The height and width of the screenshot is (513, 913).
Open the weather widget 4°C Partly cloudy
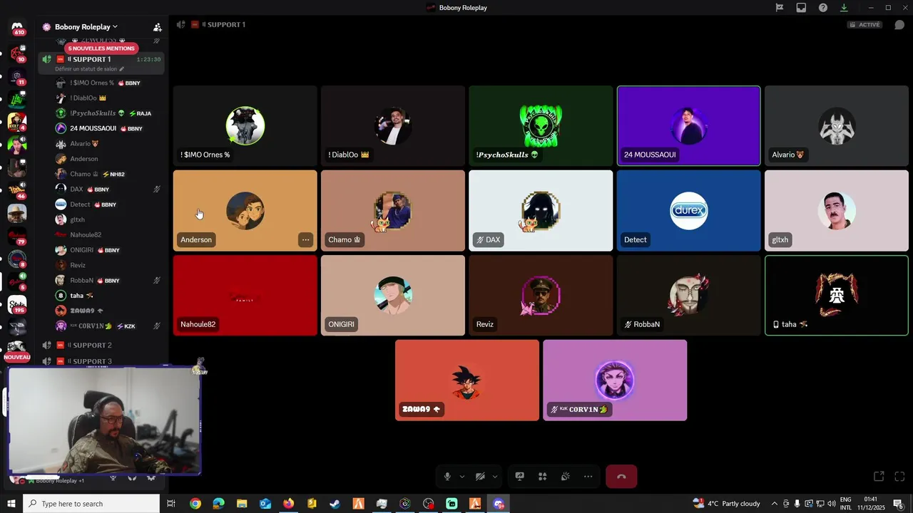pyautogui.click(x=726, y=504)
